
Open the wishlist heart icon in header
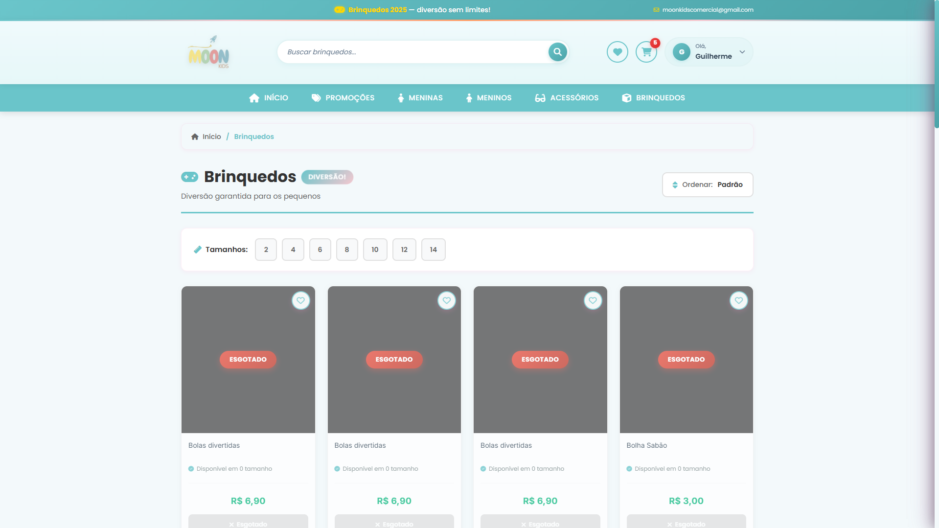[x=617, y=52]
